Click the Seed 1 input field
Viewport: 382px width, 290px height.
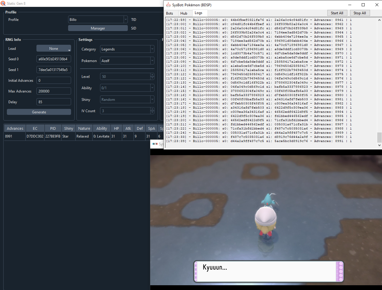(x=54, y=70)
